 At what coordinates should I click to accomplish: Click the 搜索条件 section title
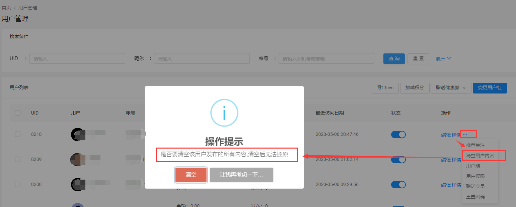[x=19, y=36]
